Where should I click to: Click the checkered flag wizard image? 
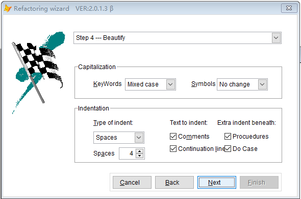tap(38, 73)
